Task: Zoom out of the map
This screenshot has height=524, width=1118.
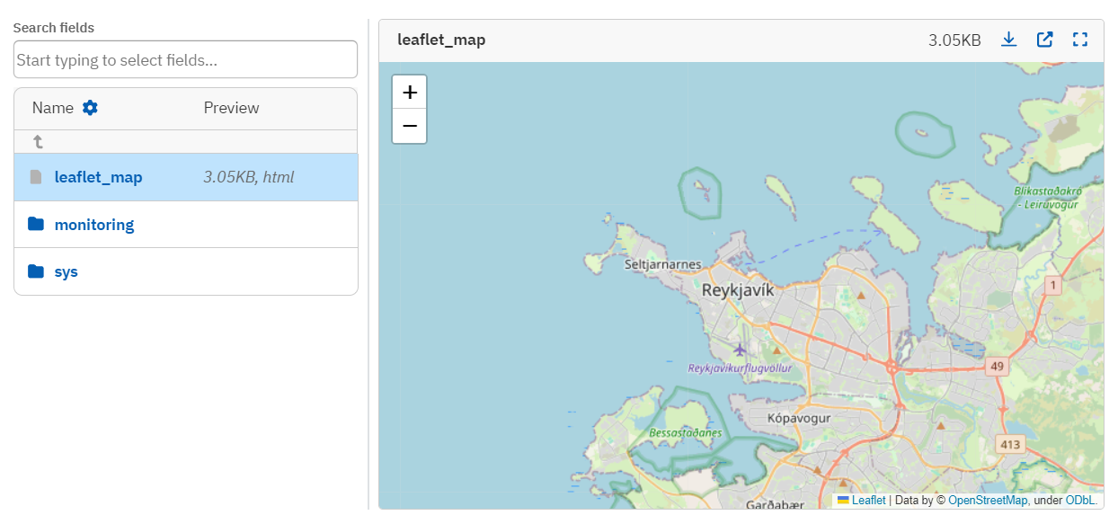Action: point(409,127)
